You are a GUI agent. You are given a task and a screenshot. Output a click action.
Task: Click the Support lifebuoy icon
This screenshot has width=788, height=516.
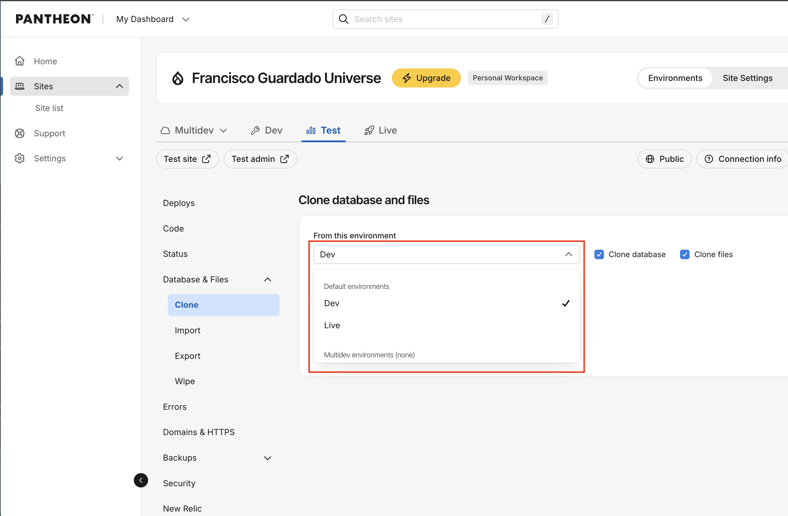[x=20, y=133]
